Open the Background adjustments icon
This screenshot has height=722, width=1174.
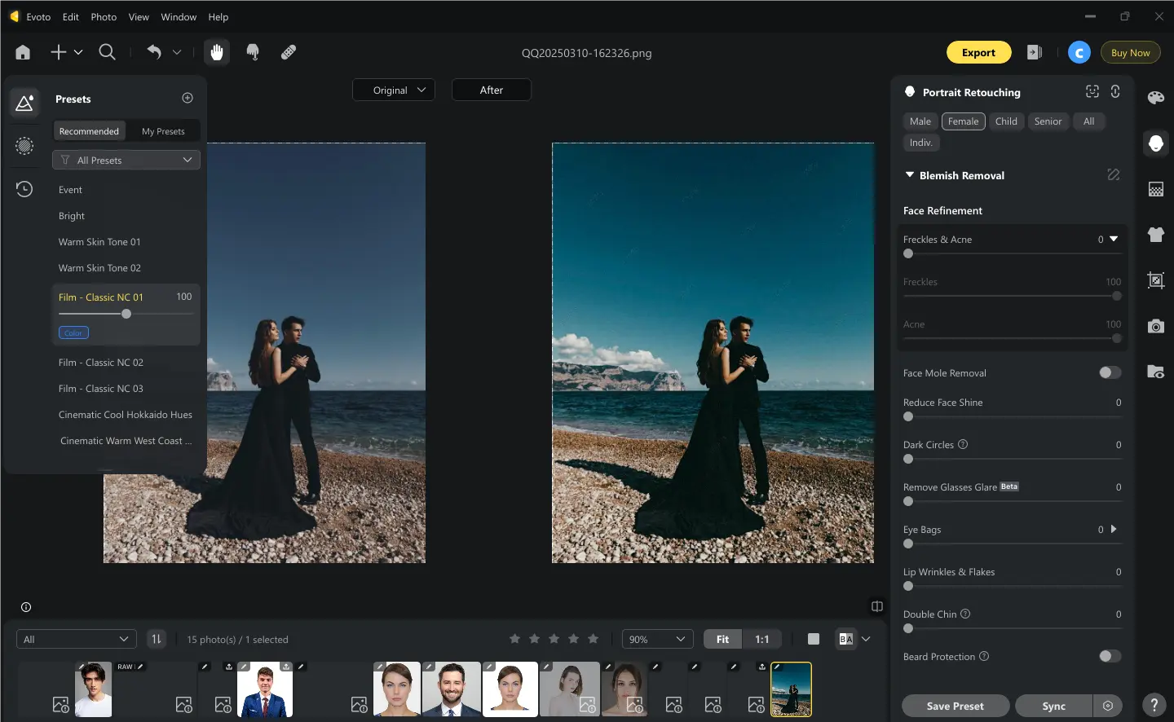click(x=1156, y=189)
